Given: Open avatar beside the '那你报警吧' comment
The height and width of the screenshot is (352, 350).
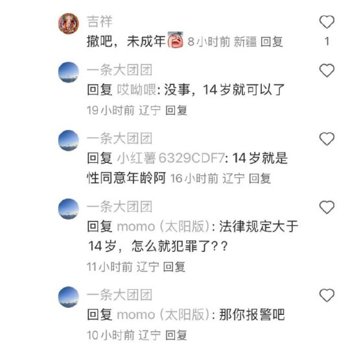Looking at the screenshot, I should (x=69, y=297).
